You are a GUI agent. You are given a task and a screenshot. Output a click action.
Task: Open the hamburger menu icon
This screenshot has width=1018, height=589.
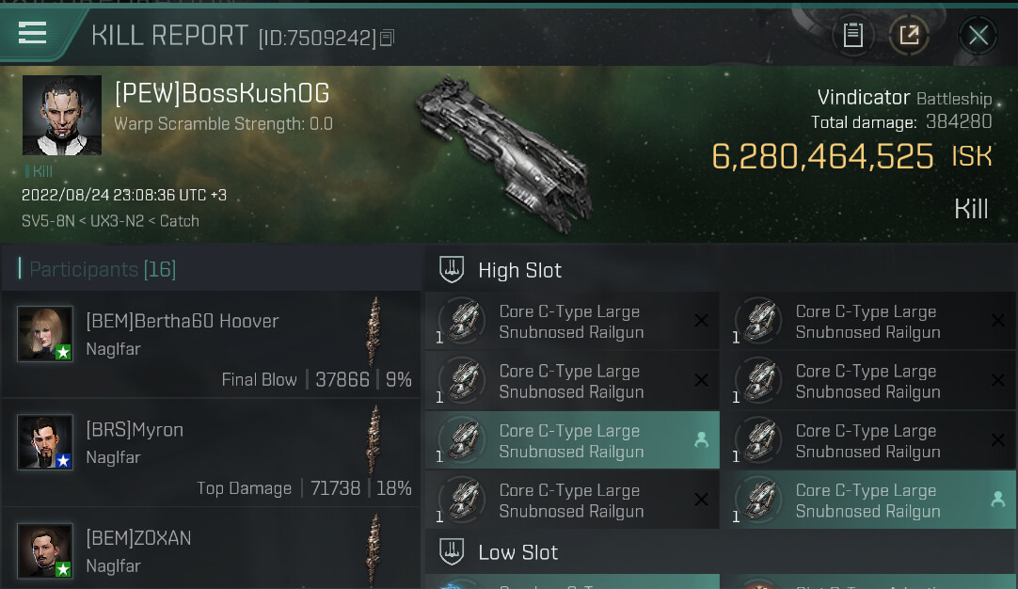(32, 33)
